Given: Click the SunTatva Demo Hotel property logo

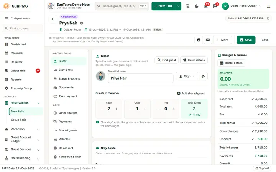Looking at the screenshot, I should (x=51, y=6).
